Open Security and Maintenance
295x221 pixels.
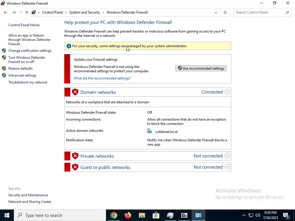click(x=28, y=195)
